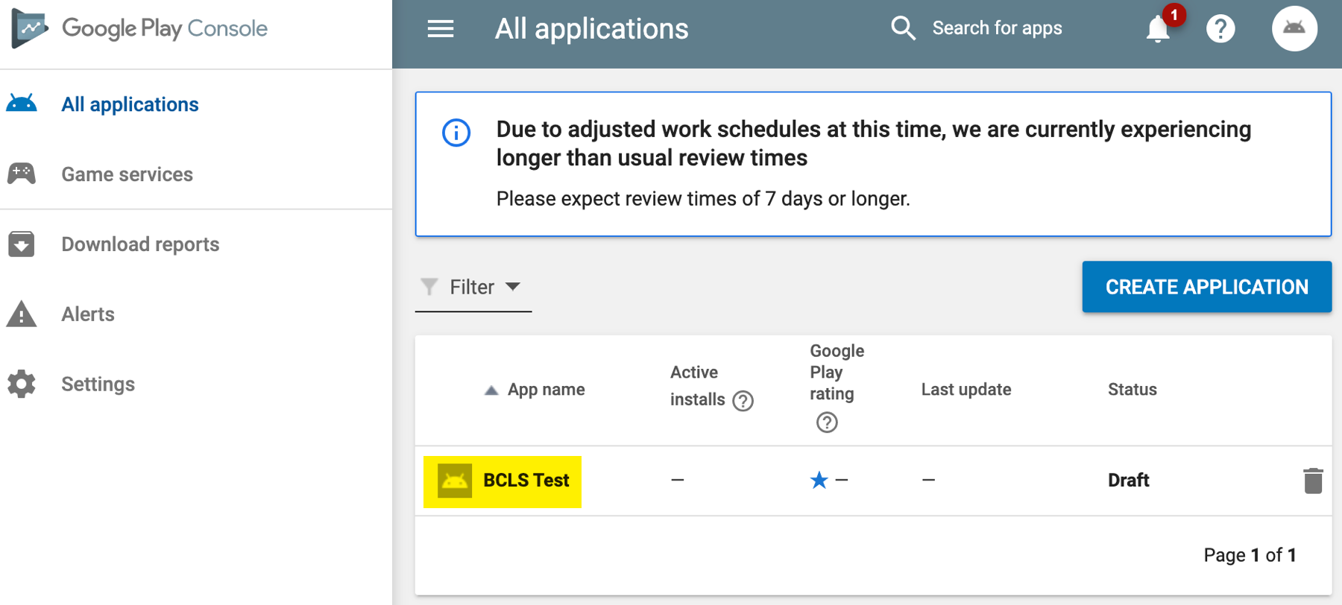
Task: Focus the Search for apps field
Action: tap(997, 28)
